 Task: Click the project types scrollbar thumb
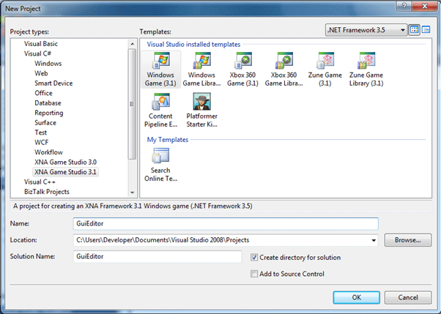(132, 104)
